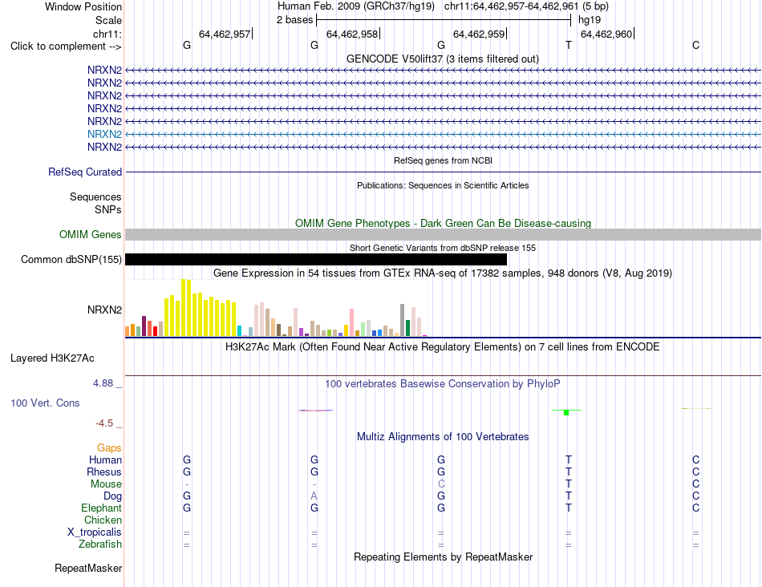Viewport: 762px width, 587px height.
Task: Click the 64,462,957 coordinate label
Action: pyautogui.click(x=225, y=34)
